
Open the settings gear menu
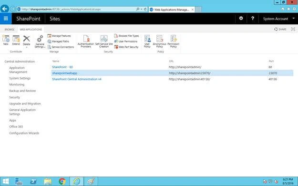pyautogui.click(x=241, y=19)
